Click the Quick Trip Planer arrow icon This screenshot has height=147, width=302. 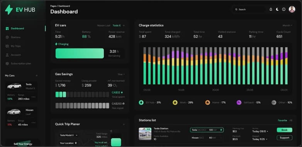tap(124, 124)
